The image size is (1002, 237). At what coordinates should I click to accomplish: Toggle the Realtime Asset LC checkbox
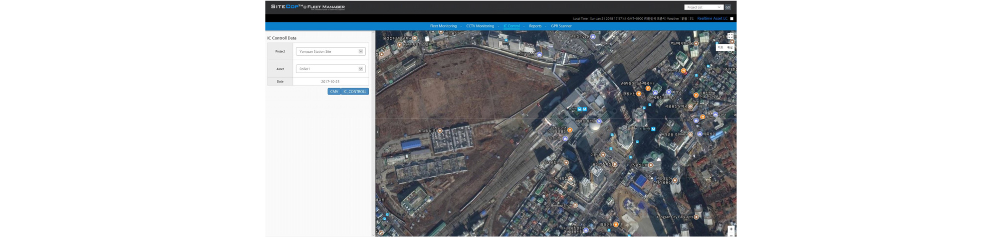[732, 18]
